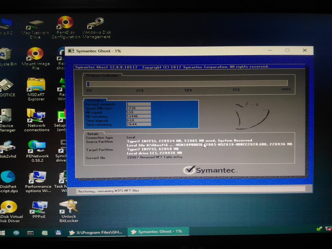
Task: Click the MB remaining value 51446
Action: click(x=139, y=116)
